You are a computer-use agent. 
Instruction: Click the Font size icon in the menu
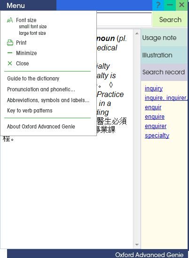click(10, 20)
